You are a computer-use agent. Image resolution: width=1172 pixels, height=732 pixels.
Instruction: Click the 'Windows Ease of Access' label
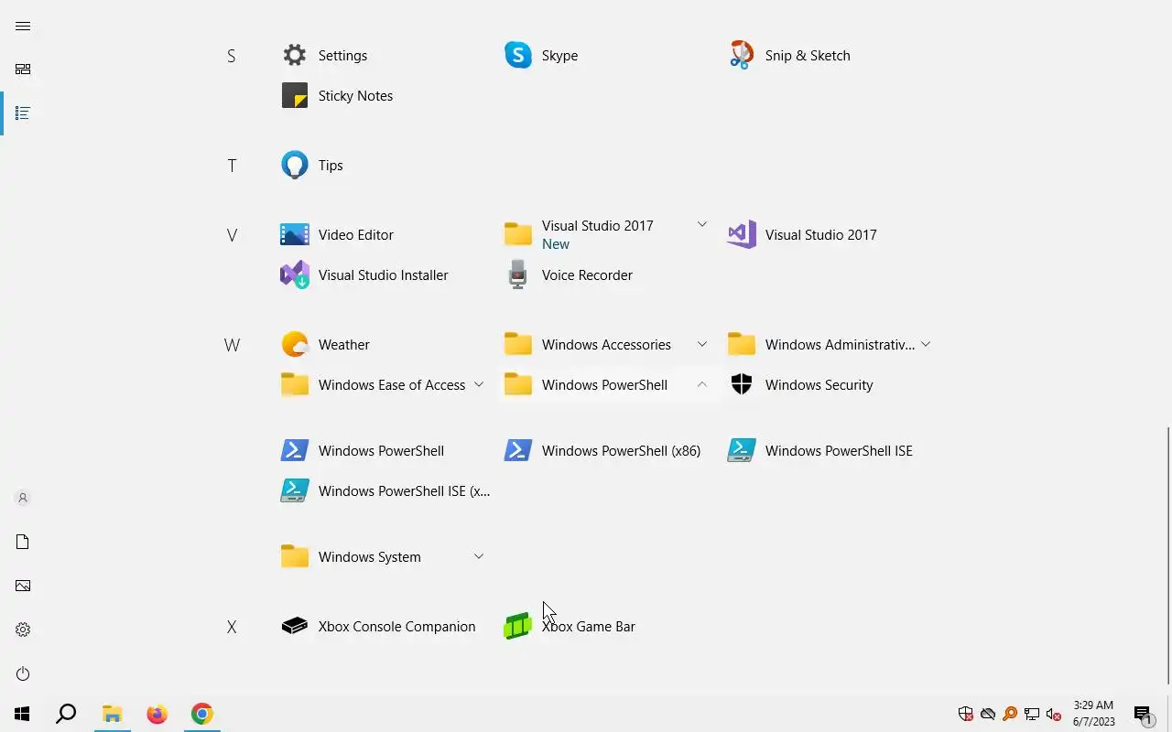[392, 384]
